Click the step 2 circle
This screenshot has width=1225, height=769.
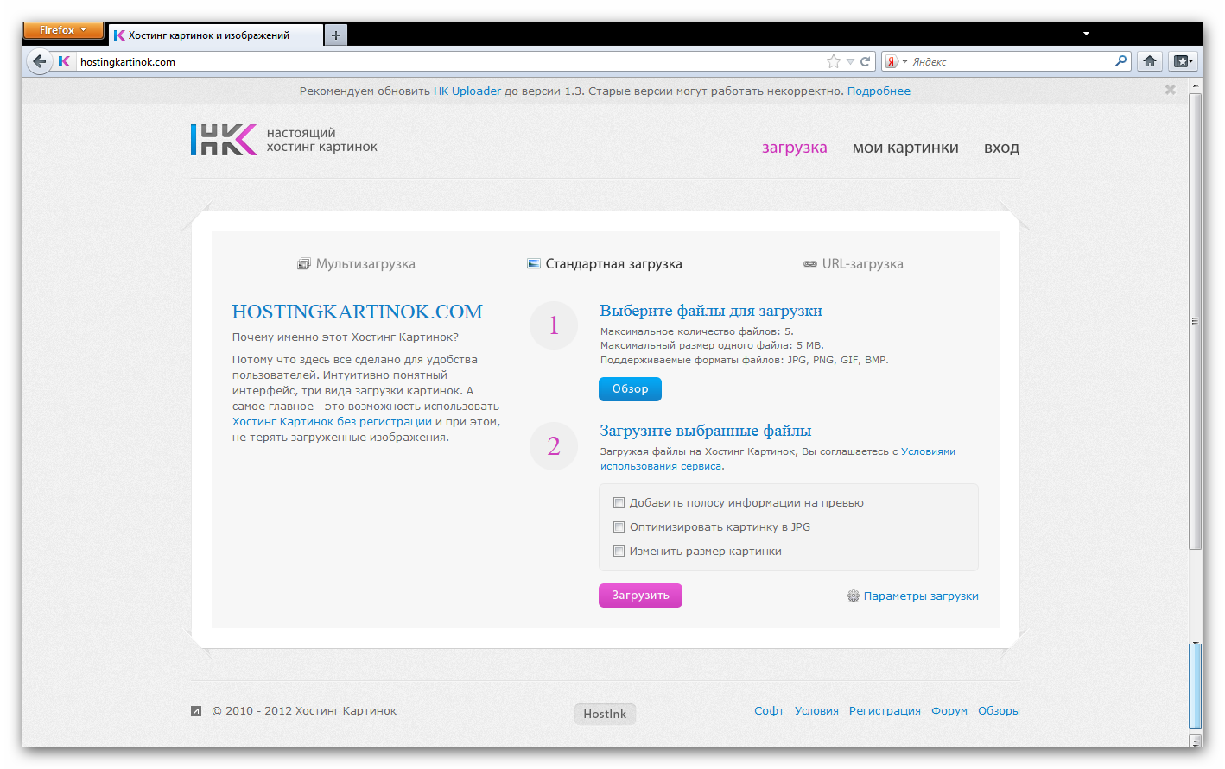[554, 446]
